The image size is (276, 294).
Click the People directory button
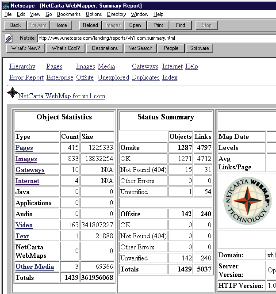click(171, 48)
